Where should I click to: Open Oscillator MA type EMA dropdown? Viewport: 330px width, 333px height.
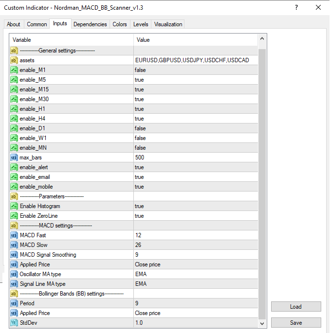click(196, 274)
